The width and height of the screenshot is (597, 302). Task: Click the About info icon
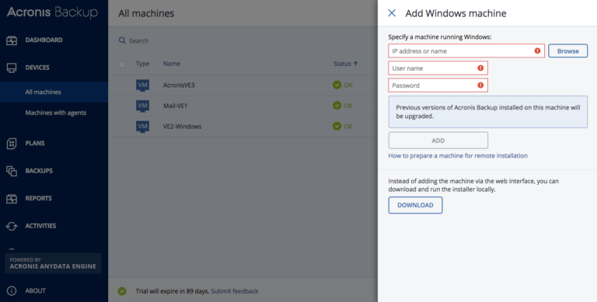(12, 291)
